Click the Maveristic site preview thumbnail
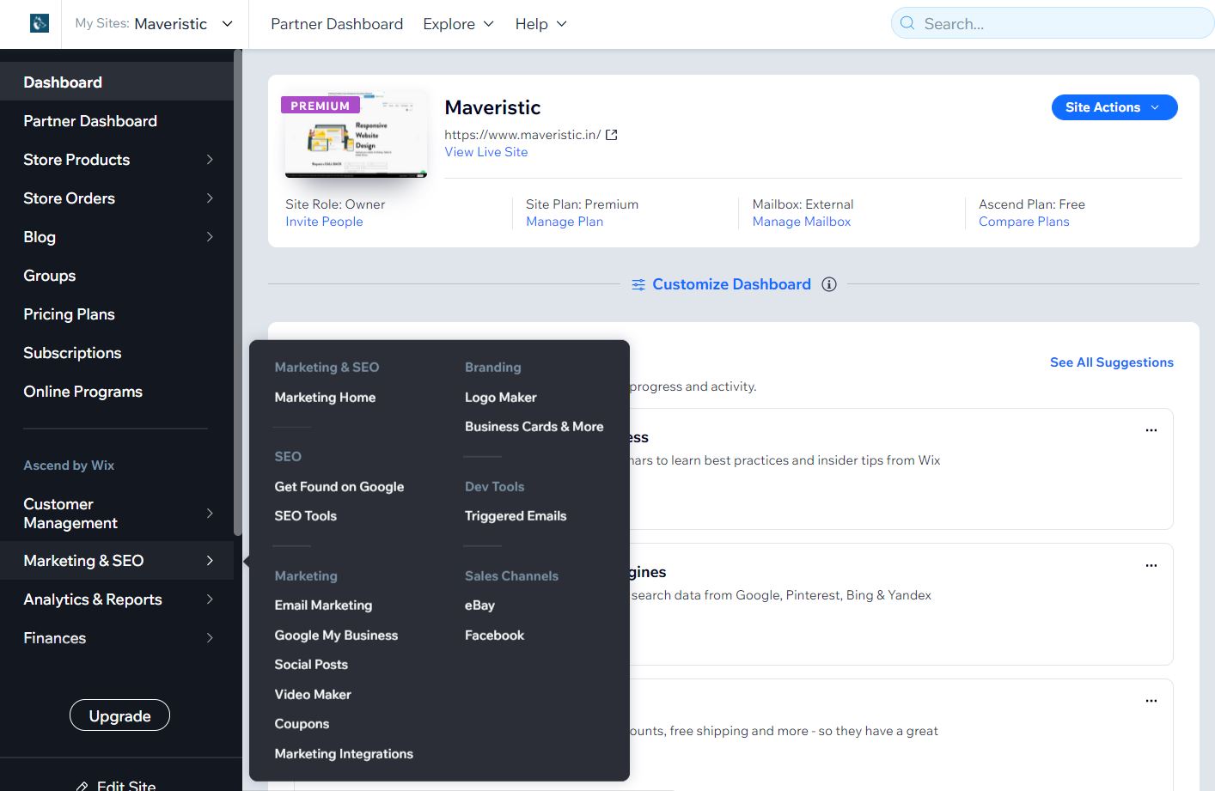This screenshot has width=1215, height=791. pos(355,134)
